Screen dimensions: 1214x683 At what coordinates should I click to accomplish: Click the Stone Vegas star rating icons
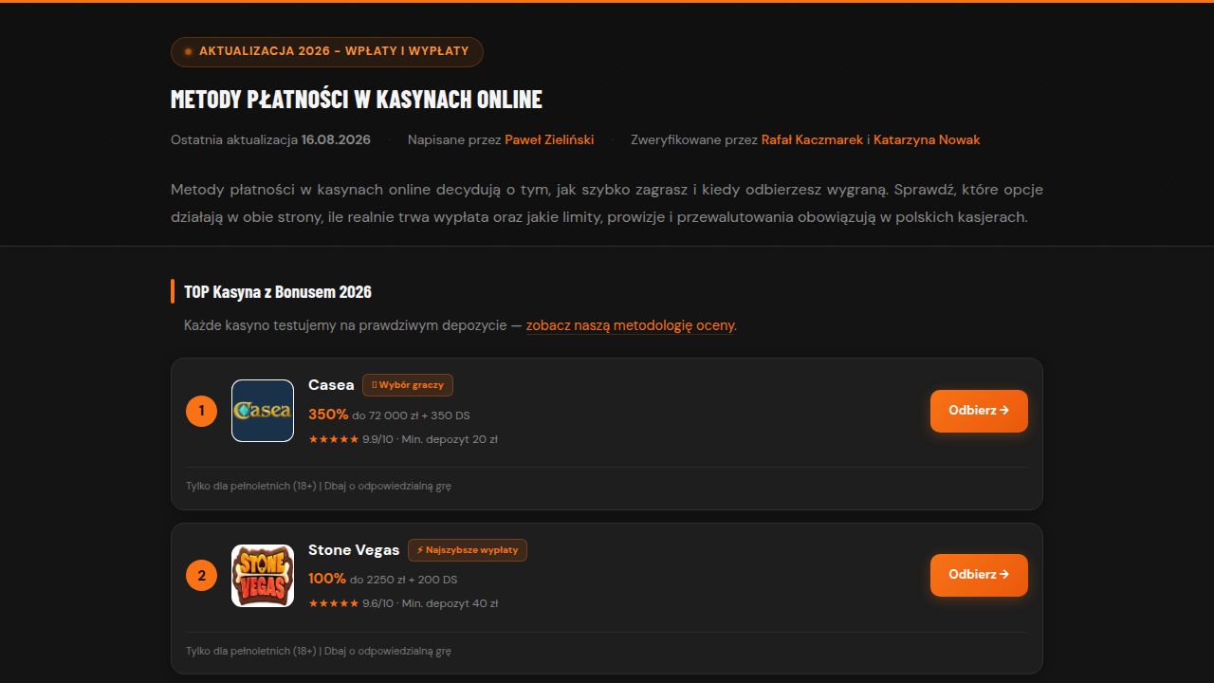334,603
